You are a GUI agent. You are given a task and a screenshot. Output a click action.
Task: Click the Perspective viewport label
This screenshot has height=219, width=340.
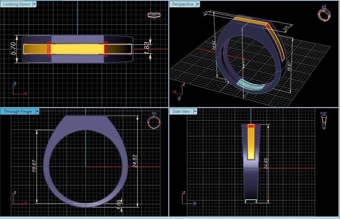pos(183,4)
